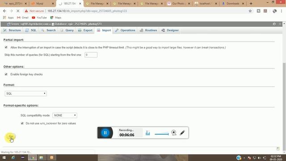Viewport: 286px width, 161px height.
Task: Switch to the Search tab
Action: pyautogui.click(x=49, y=30)
